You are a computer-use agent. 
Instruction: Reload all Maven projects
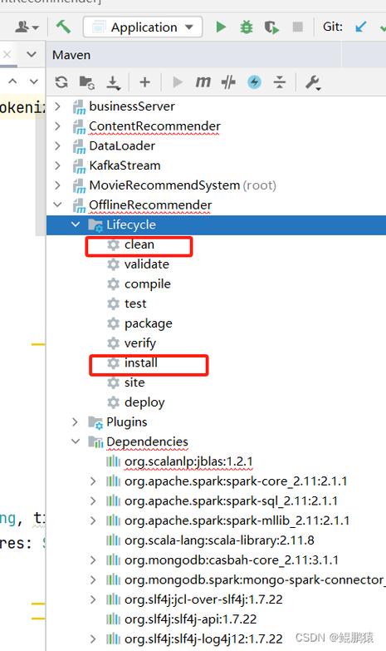(61, 82)
